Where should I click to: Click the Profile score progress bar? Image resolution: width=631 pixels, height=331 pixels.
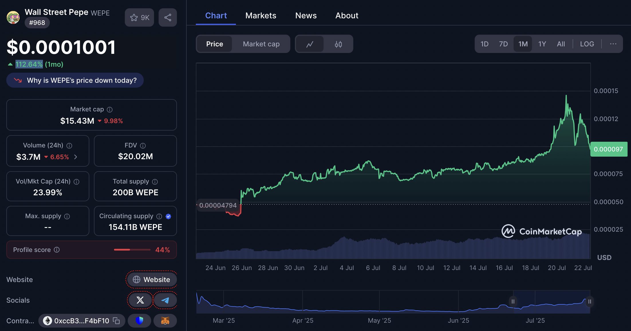[132, 250]
